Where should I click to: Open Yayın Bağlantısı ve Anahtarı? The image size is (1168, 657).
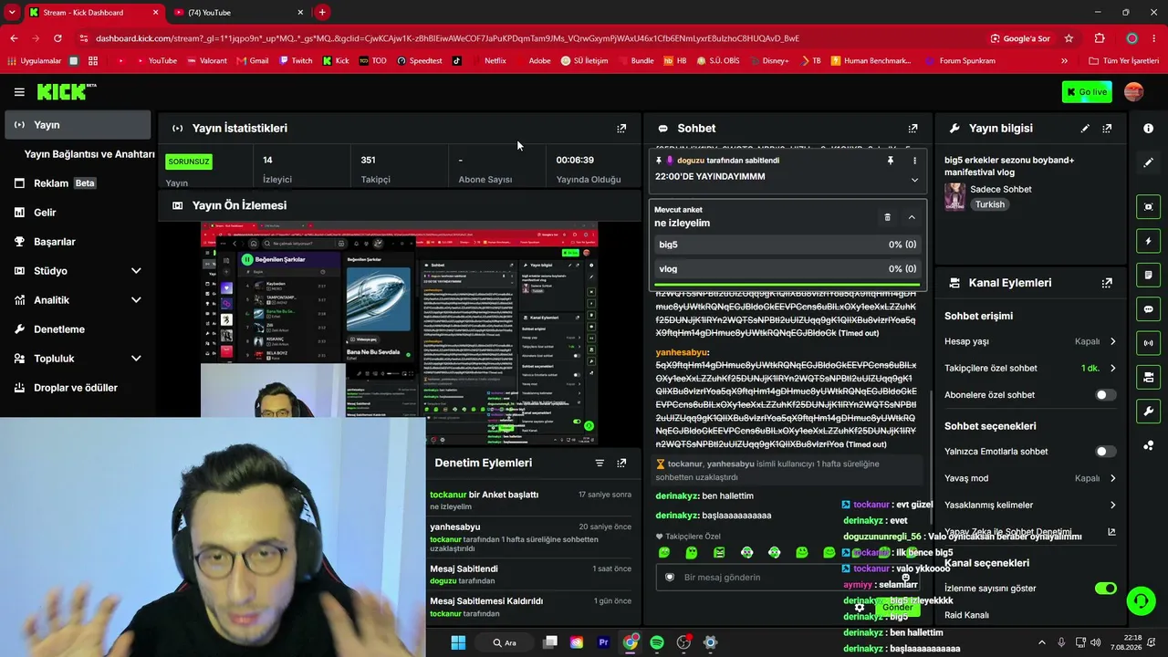pyautogui.click(x=89, y=154)
